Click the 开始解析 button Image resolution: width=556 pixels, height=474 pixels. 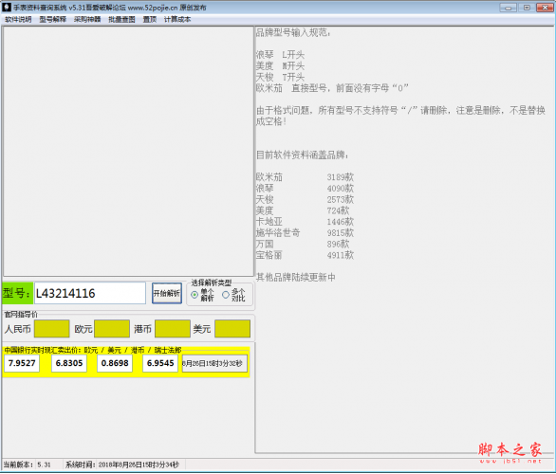coord(167,293)
